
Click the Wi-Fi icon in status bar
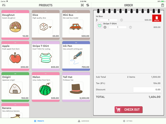pos(7,1)
